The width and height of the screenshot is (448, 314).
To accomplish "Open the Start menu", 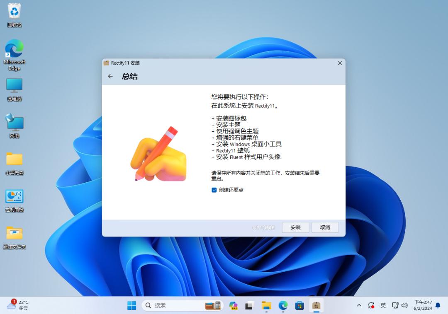I will 132,305.
